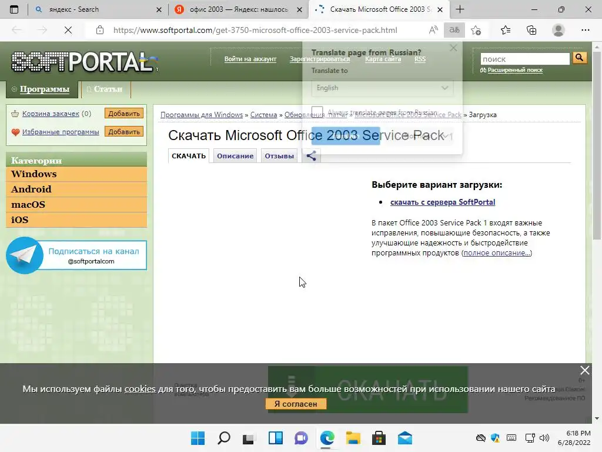
Task: Select macOS category
Action: click(x=76, y=204)
